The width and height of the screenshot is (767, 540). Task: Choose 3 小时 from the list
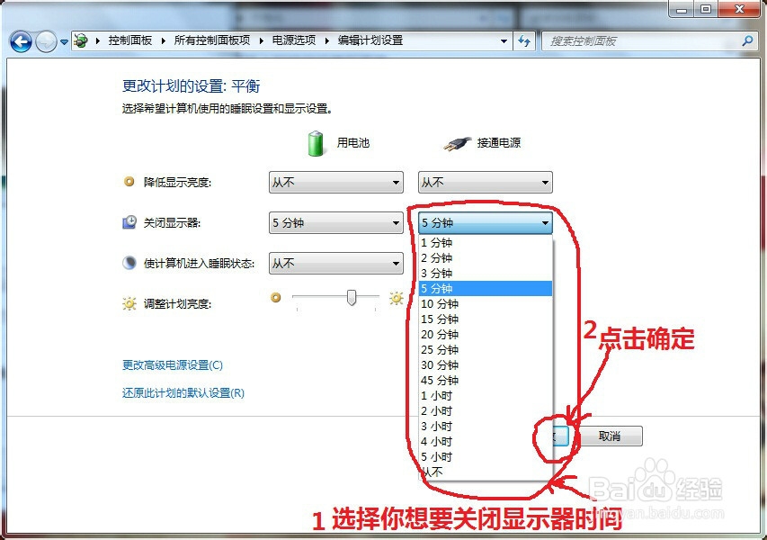pos(486,426)
